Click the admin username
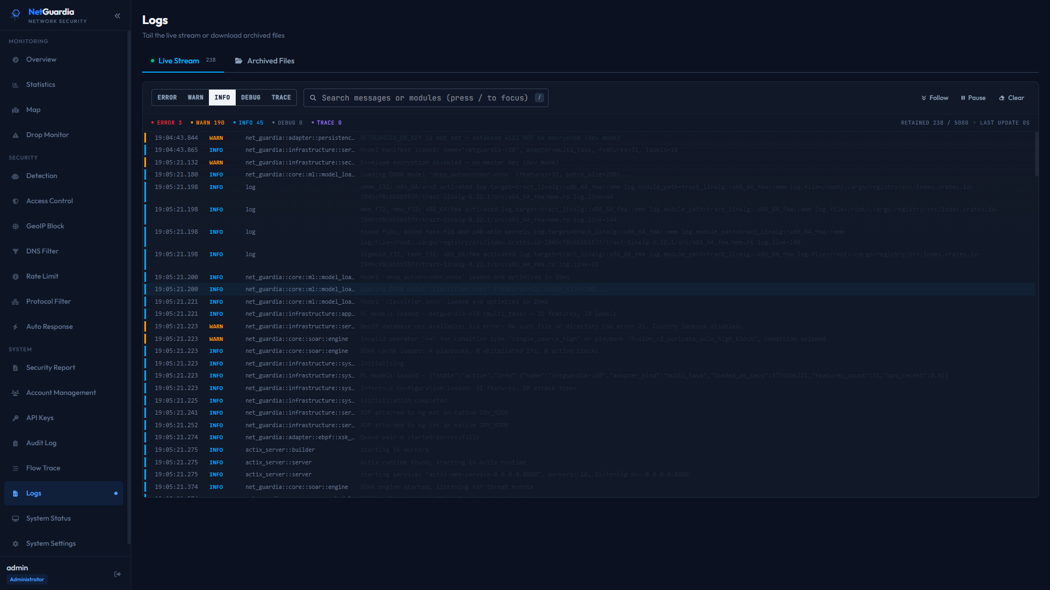This screenshot has height=590, width=1050. coord(17,568)
